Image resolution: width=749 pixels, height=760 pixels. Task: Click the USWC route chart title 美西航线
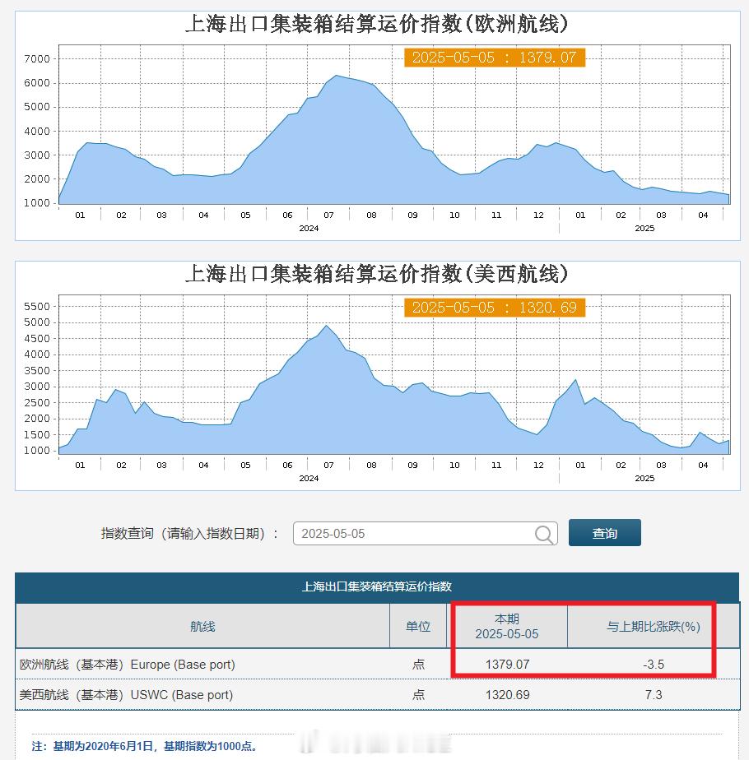click(376, 274)
